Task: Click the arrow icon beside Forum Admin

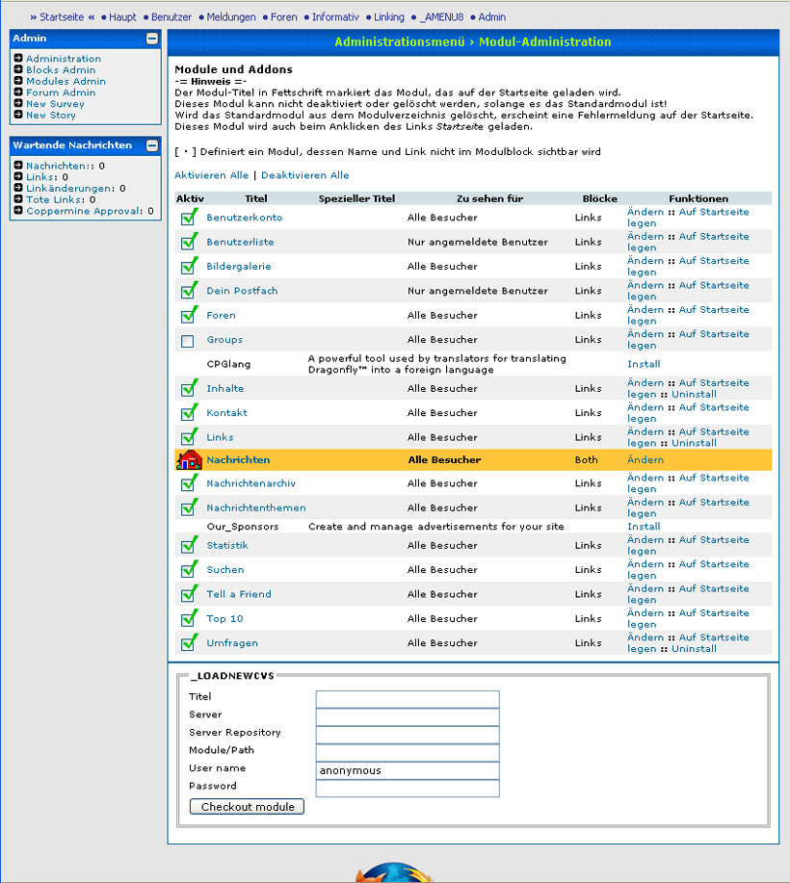Action: [x=18, y=91]
